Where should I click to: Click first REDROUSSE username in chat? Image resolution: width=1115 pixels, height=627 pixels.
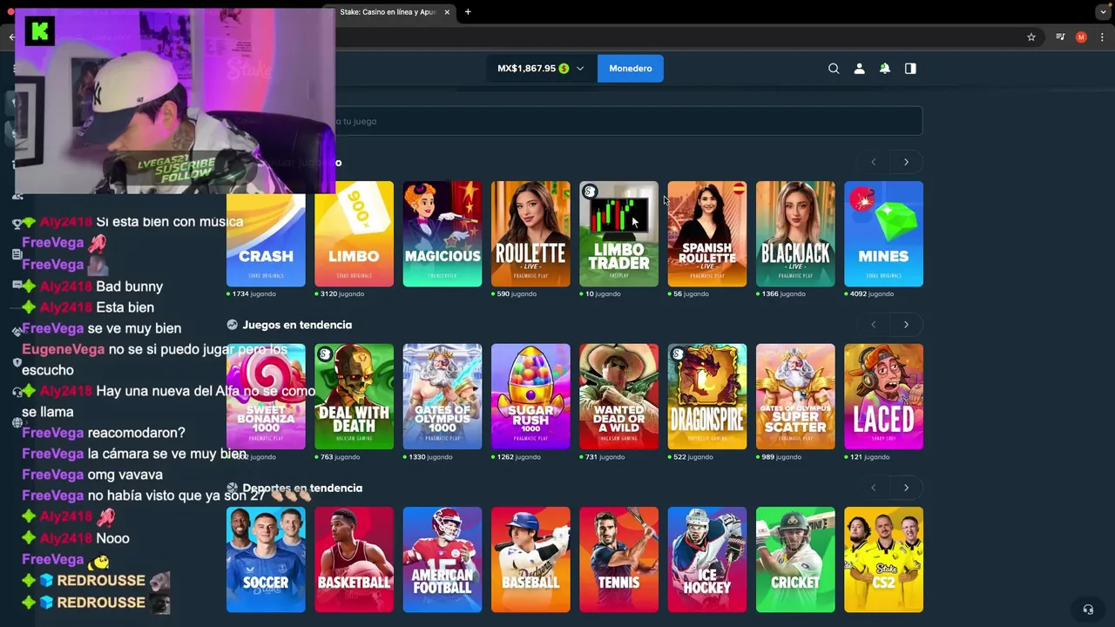101,581
